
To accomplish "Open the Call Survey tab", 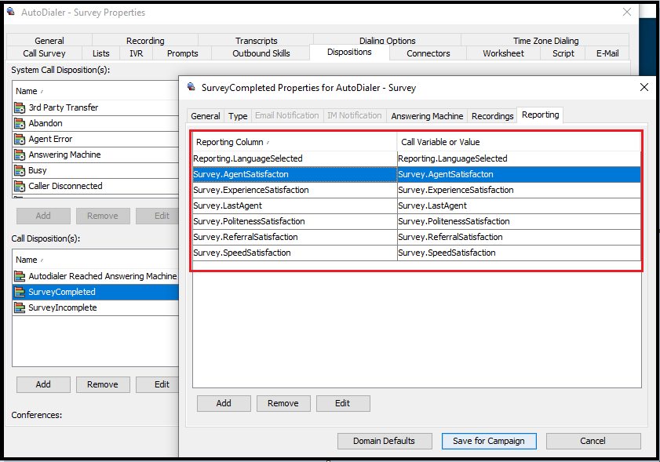I will (x=44, y=53).
